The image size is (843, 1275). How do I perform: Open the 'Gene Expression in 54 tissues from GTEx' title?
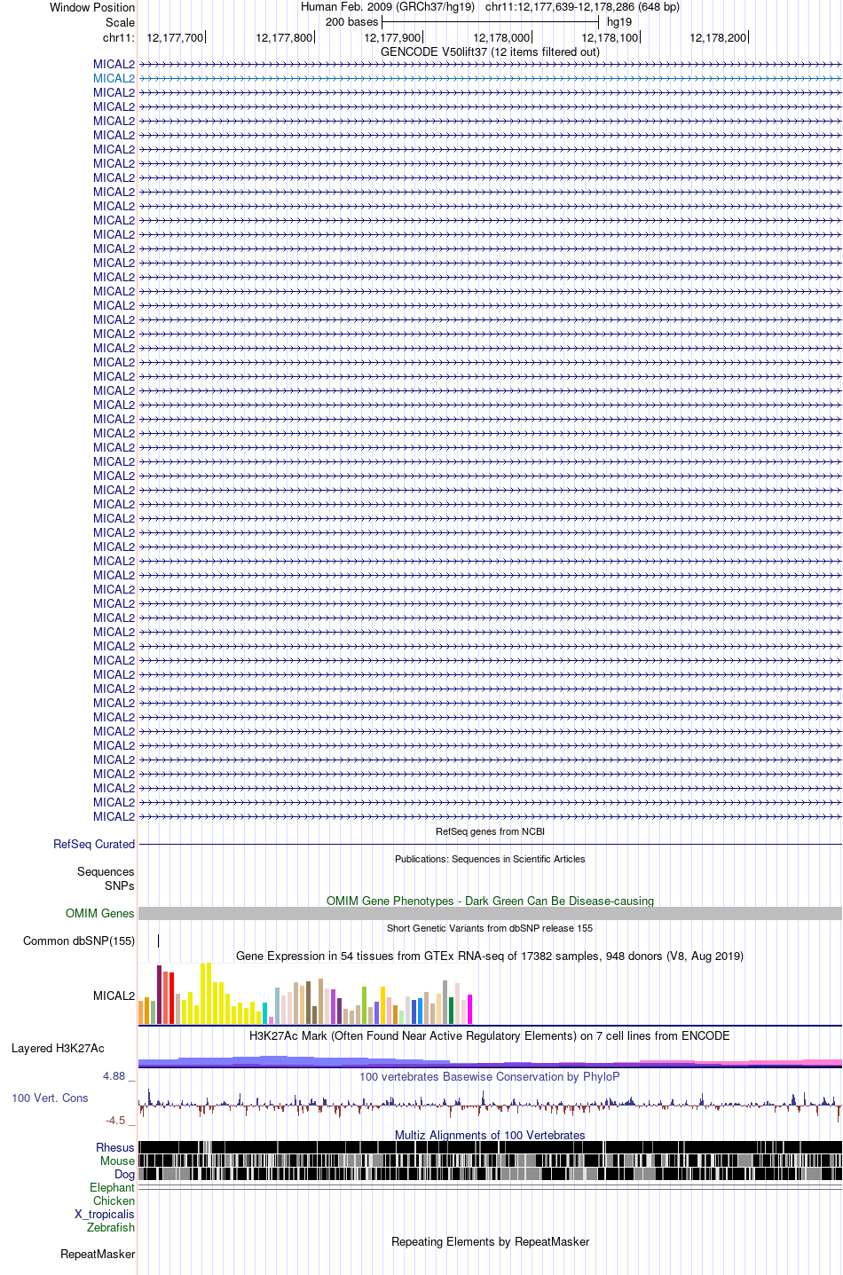tap(490, 956)
